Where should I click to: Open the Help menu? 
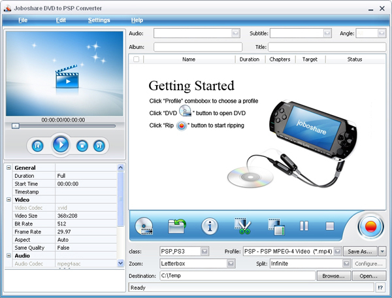click(x=137, y=20)
